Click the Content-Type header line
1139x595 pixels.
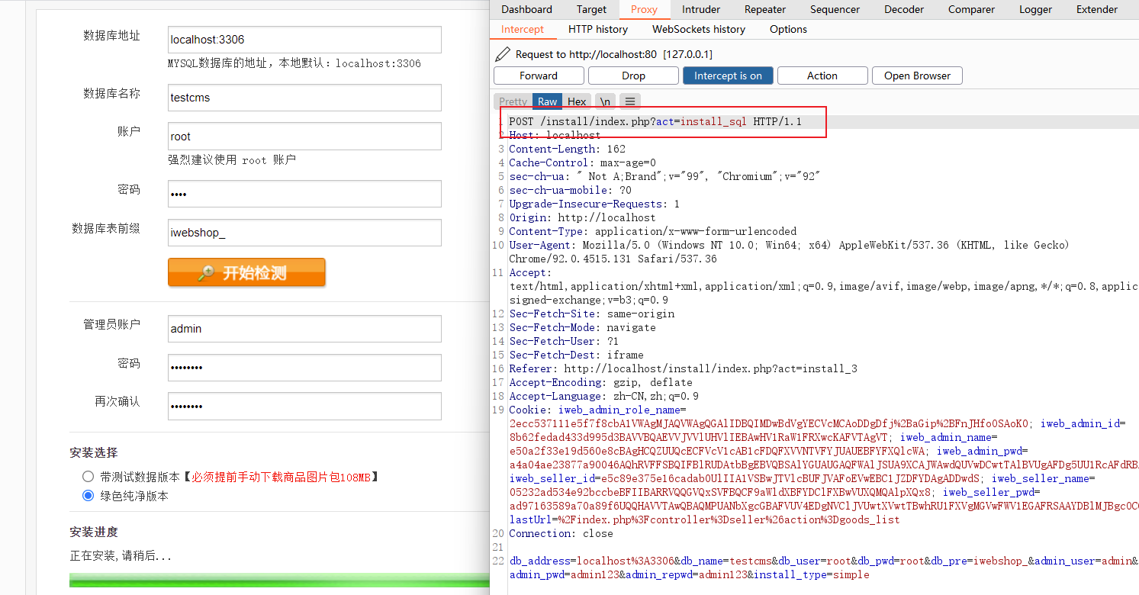click(652, 231)
